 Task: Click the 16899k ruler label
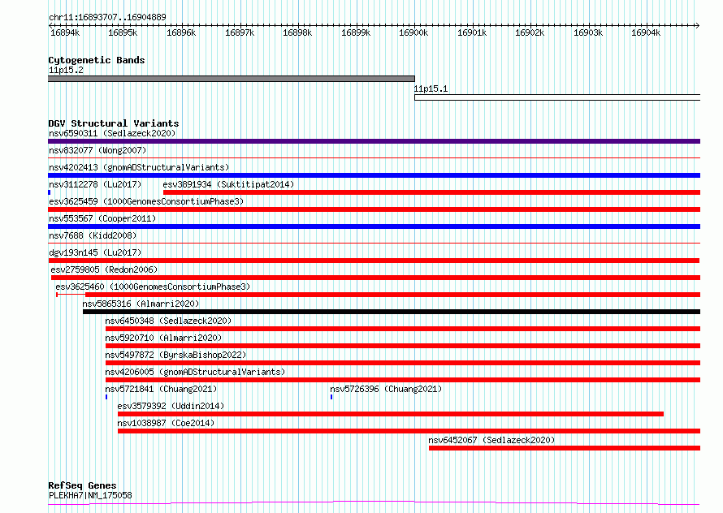[x=356, y=32]
